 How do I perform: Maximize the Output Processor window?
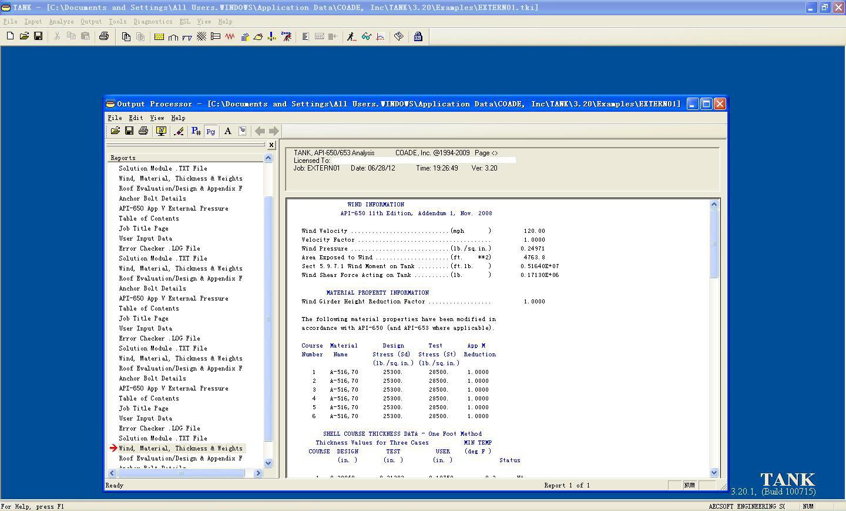(x=706, y=104)
